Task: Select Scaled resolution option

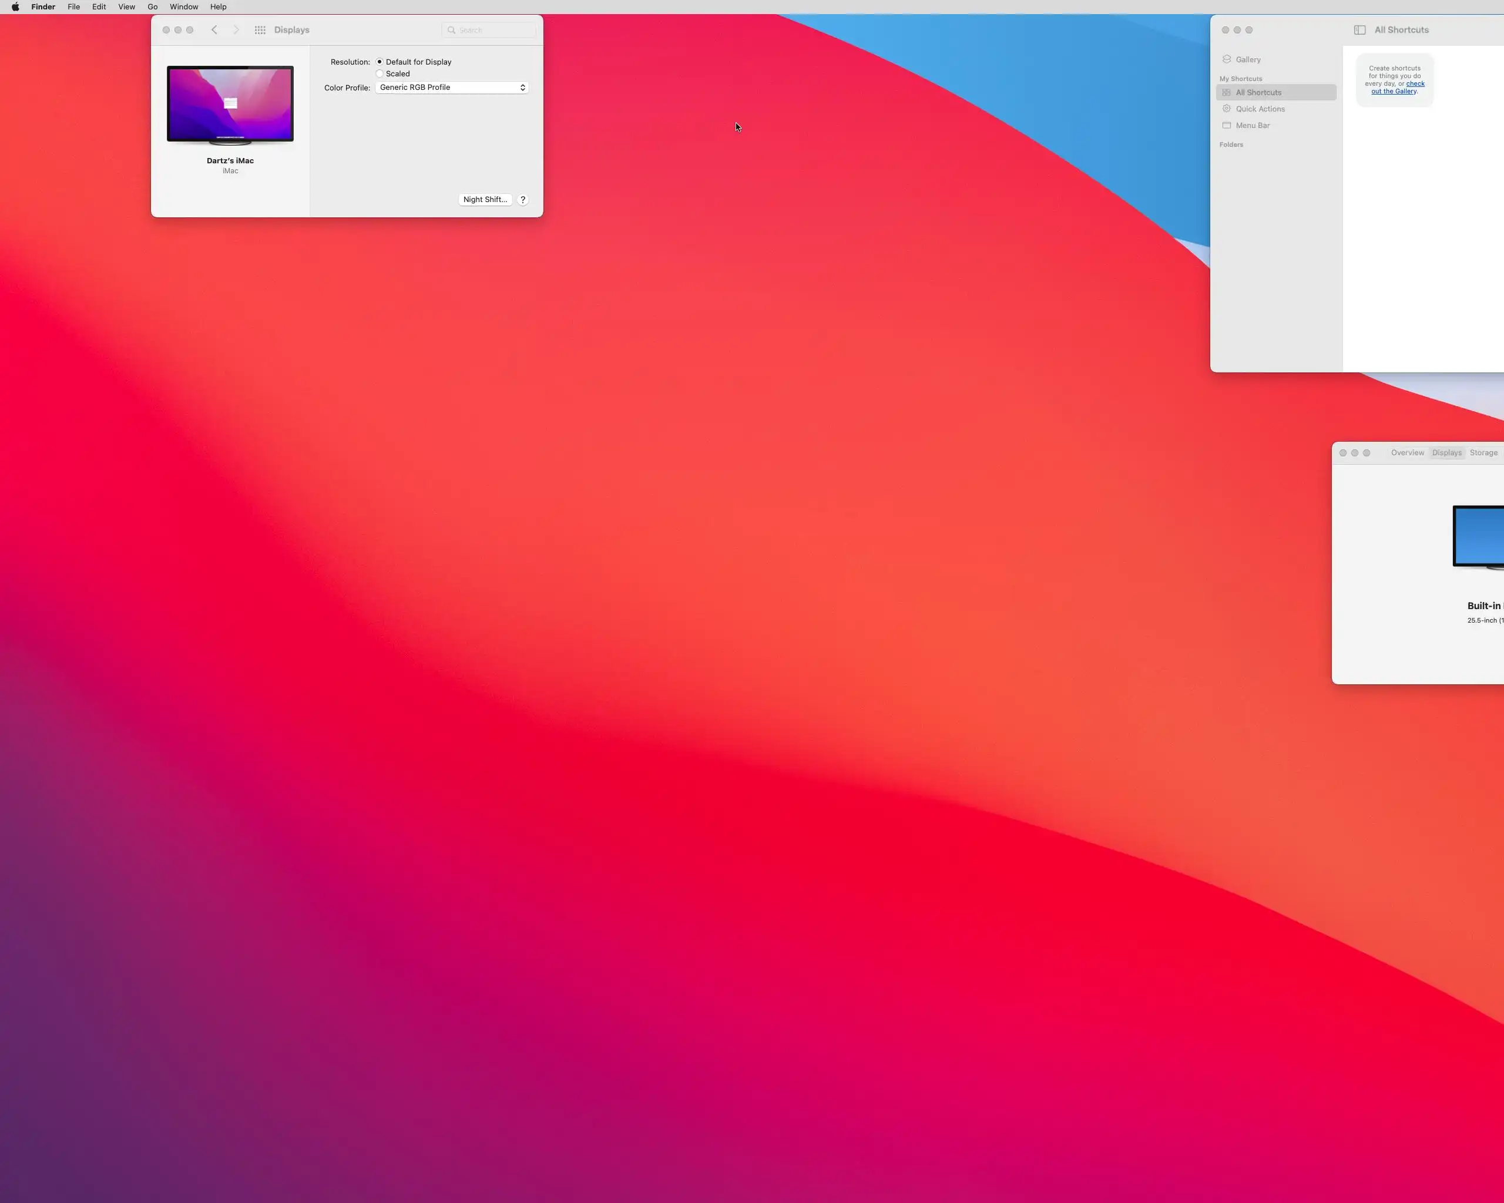Action: pos(380,74)
